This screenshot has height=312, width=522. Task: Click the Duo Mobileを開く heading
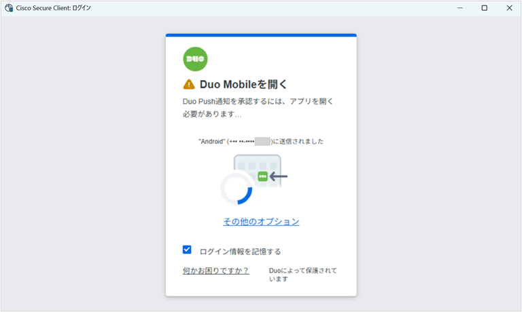pyautogui.click(x=243, y=84)
